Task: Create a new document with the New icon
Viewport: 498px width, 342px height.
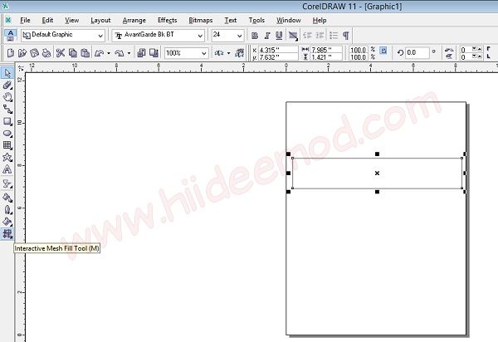Action: (x=10, y=53)
